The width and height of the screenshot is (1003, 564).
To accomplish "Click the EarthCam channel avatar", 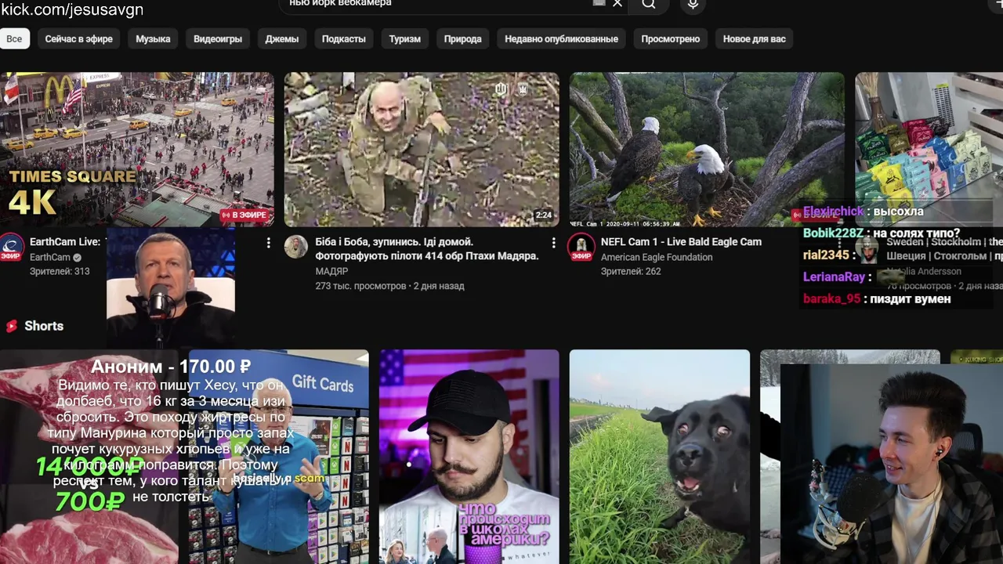I will (x=12, y=248).
